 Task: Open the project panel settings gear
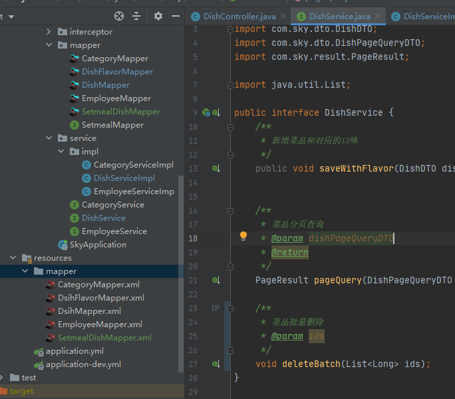[158, 16]
